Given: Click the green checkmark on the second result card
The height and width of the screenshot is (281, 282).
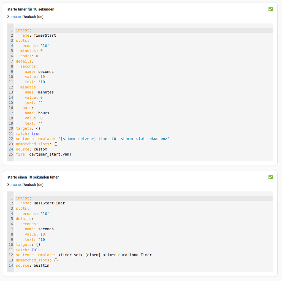Looking at the screenshot, I should [270, 177].
